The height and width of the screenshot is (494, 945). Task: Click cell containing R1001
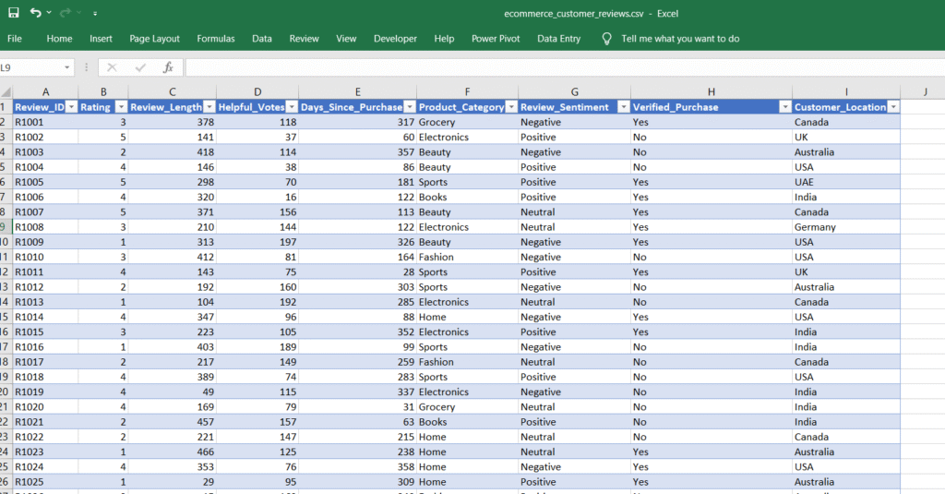pos(45,122)
